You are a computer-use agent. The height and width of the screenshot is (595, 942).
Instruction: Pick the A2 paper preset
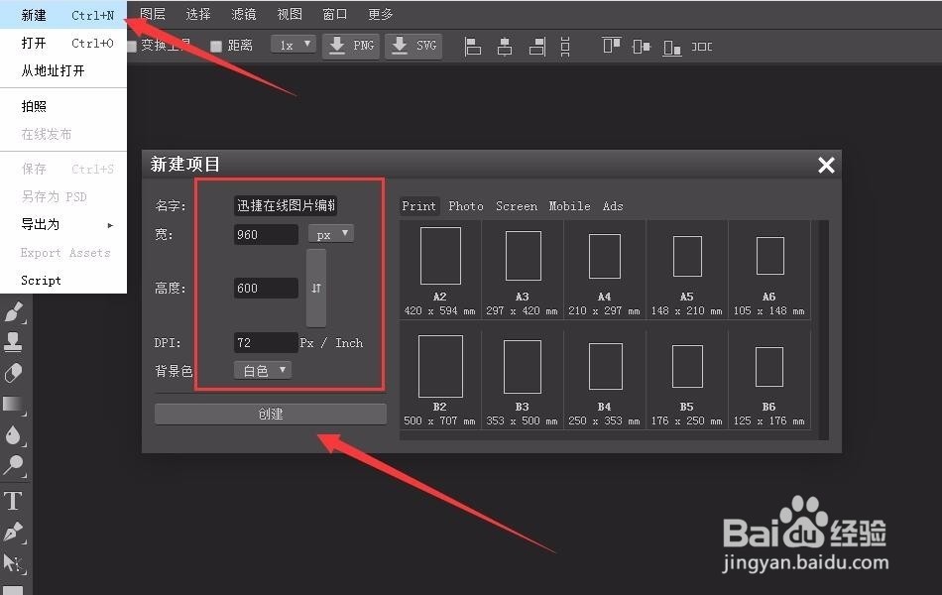439,270
